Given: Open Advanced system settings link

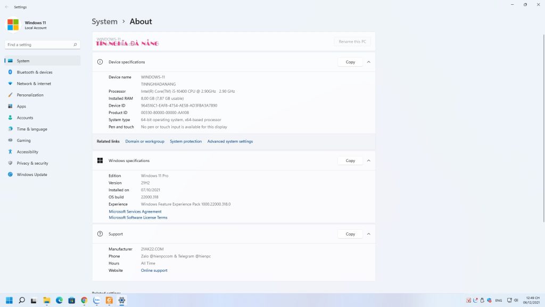Looking at the screenshot, I should (230, 141).
